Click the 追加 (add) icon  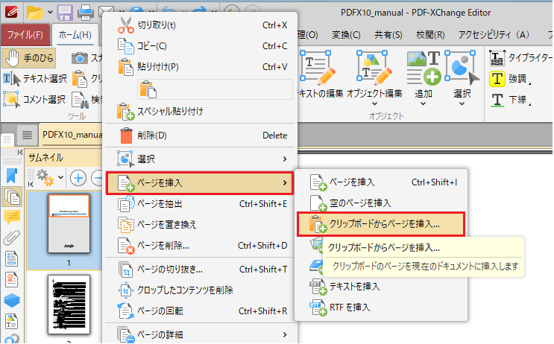424,69
